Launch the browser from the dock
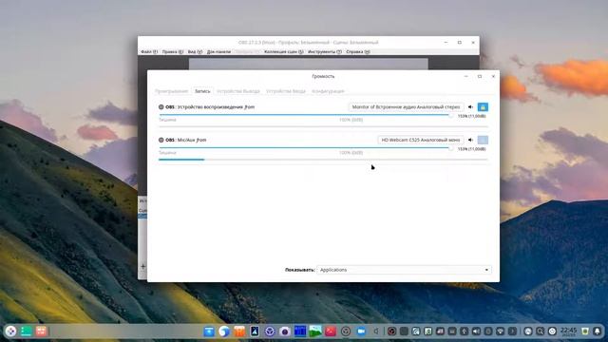Image resolution: width=608 pixels, height=342 pixels. pyautogui.click(x=224, y=332)
